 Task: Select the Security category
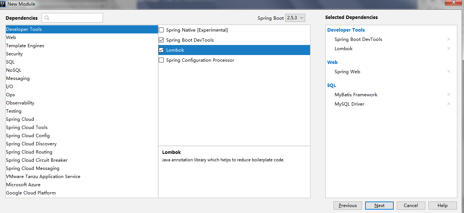tap(82, 54)
